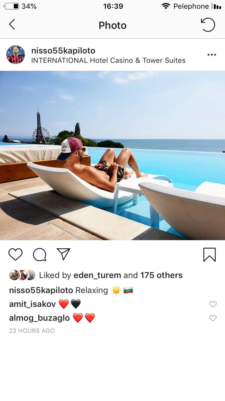Open almog_buzaglo's profile
The width and height of the screenshot is (225, 401).
coord(39,318)
